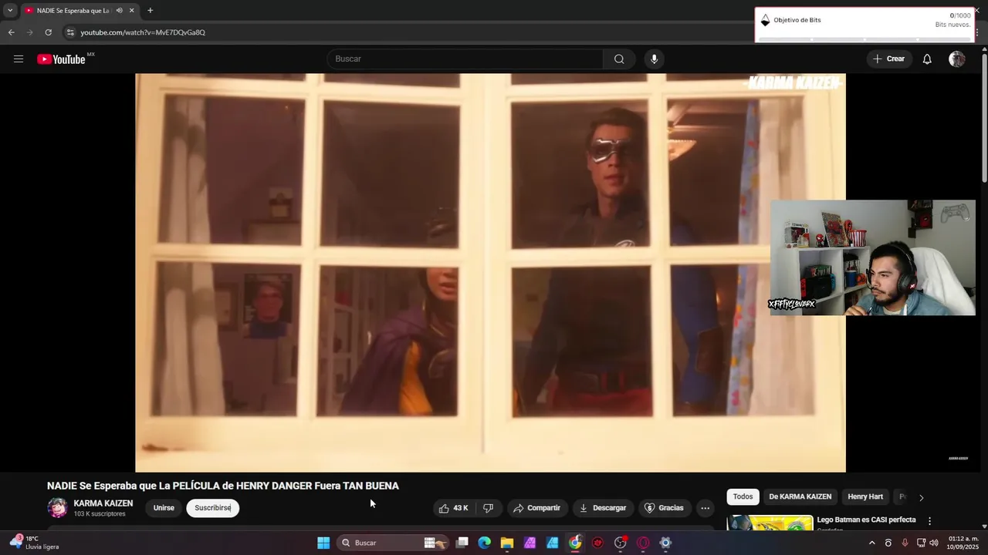Go back in browser history
The image size is (988, 555).
tap(11, 32)
